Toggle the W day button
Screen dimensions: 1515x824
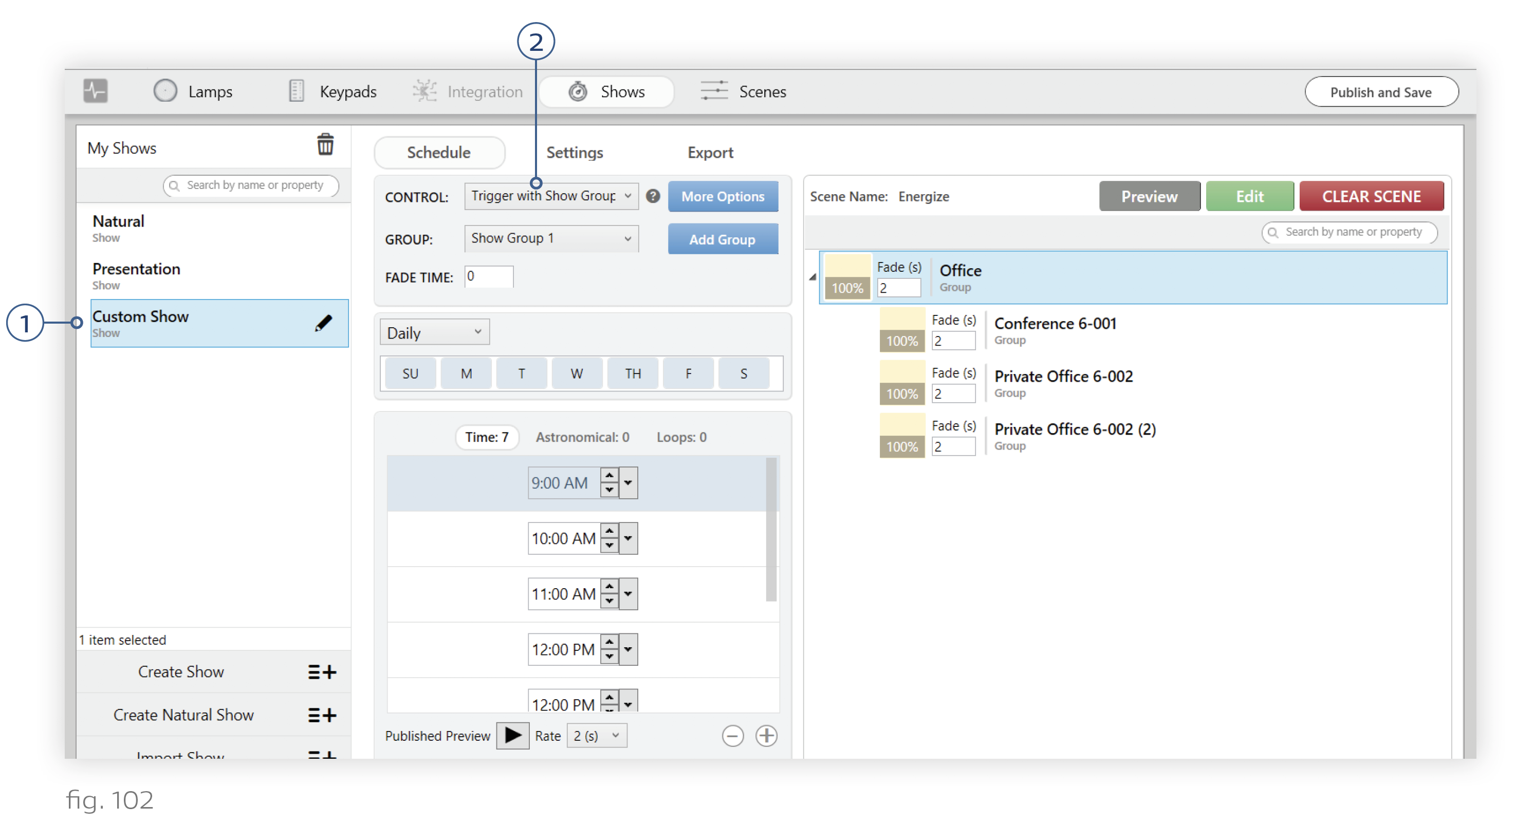point(577,373)
